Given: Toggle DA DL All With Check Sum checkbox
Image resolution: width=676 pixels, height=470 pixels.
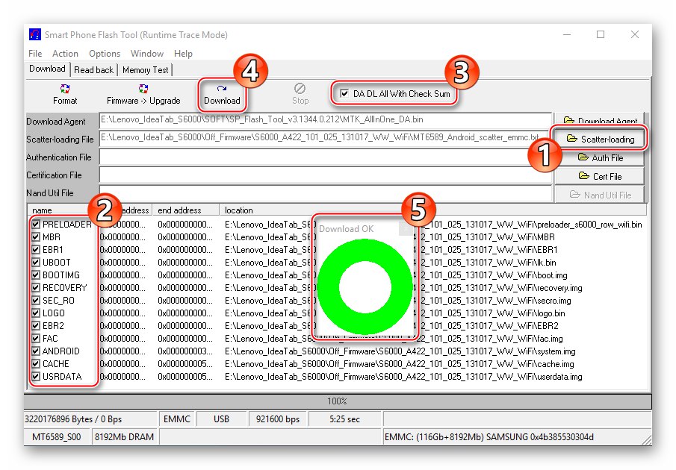Looking at the screenshot, I should pyautogui.click(x=344, y=93).
